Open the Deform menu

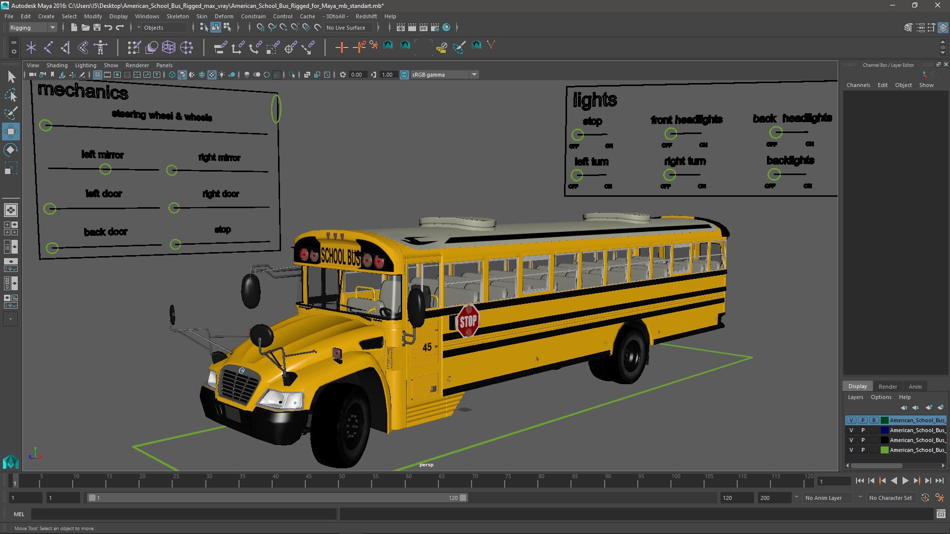pyautogui.click(x=224, y=16)
